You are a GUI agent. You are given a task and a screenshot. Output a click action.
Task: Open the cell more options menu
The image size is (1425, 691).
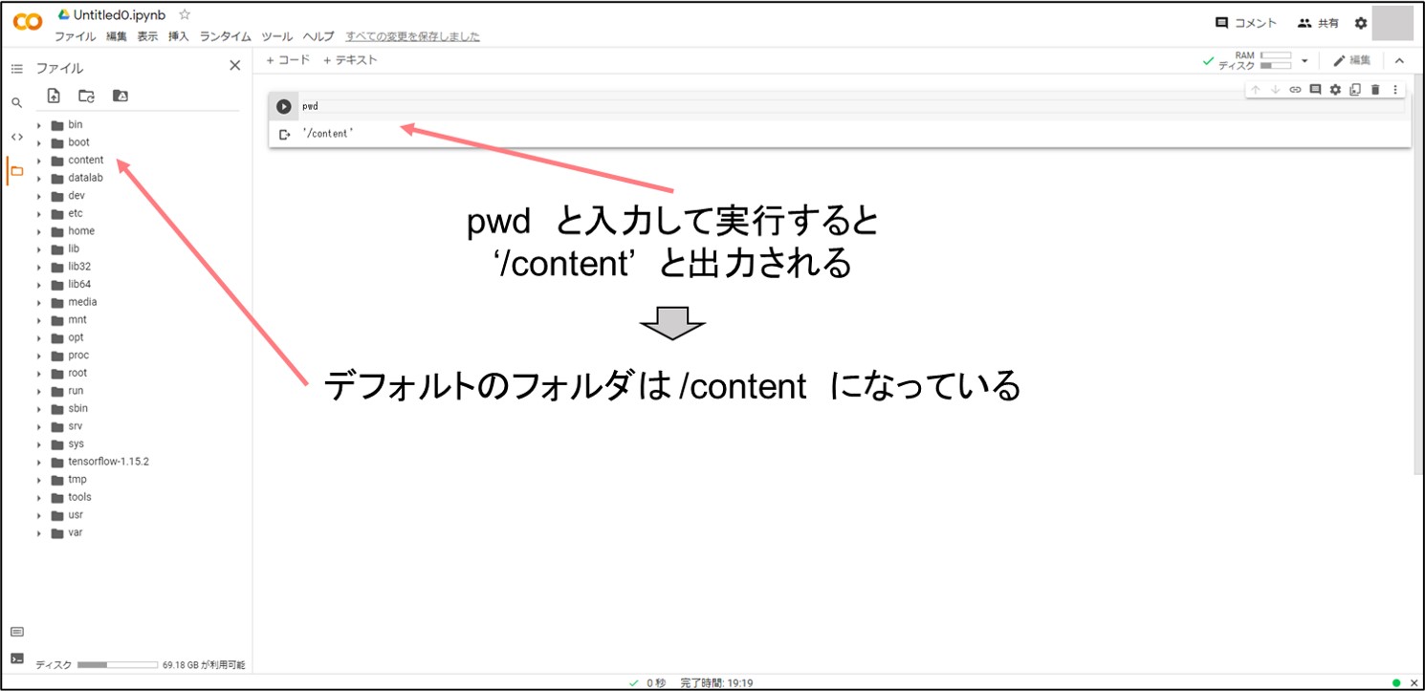(x=1395, y=90)
